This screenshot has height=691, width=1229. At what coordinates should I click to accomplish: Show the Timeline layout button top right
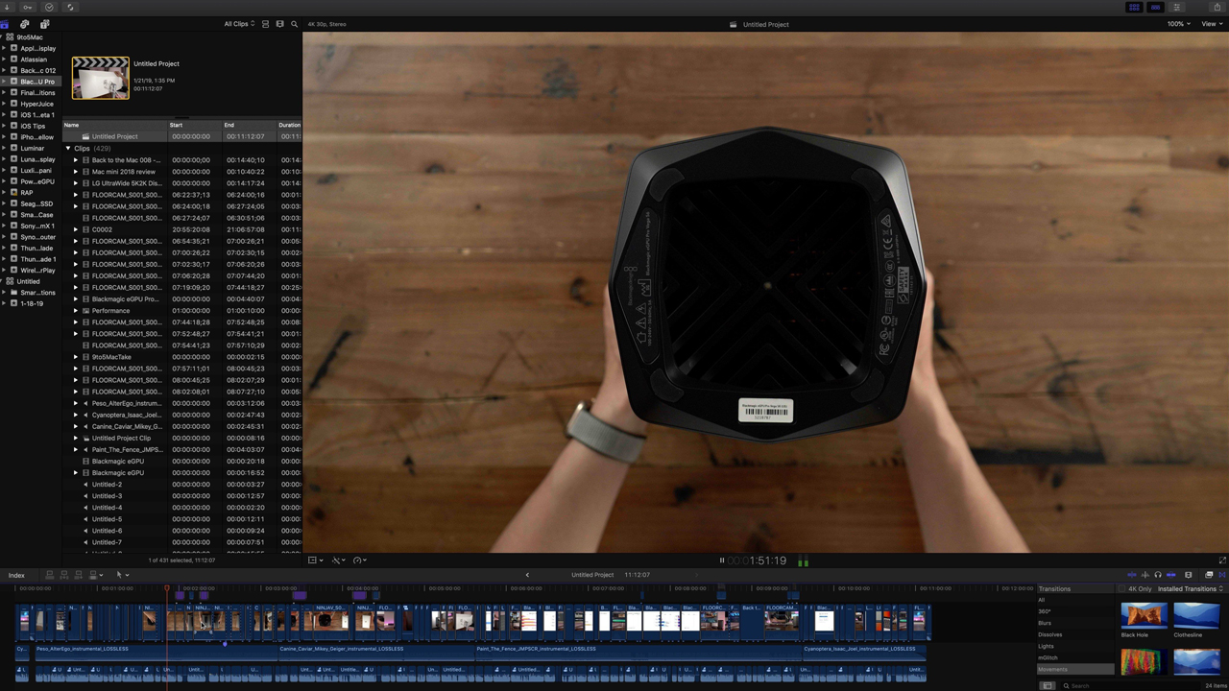coord(1155,7)
